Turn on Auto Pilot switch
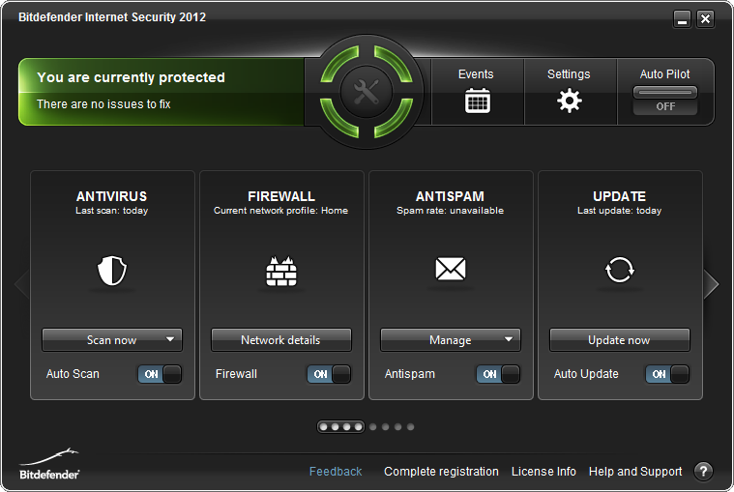Screen dimensions: 734x492 [x=665, y=100]
